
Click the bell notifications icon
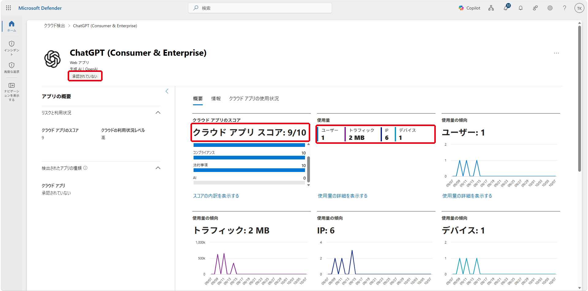pos(521,8)
